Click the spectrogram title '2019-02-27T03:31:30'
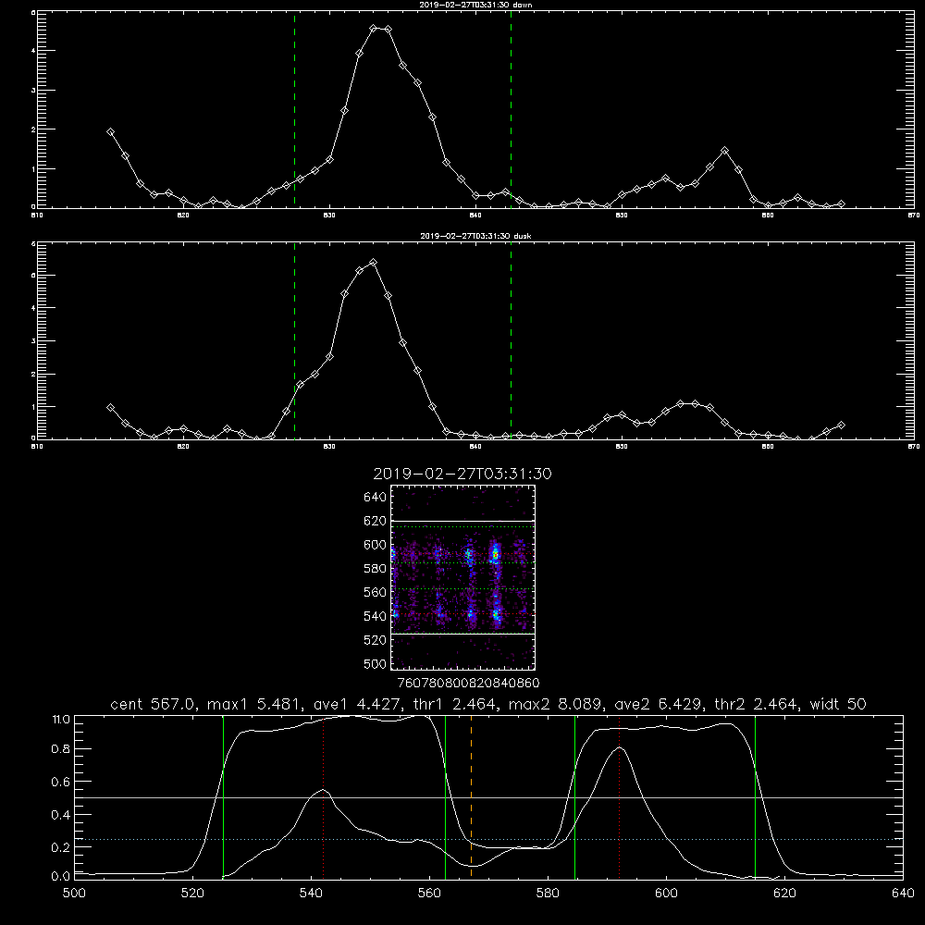Image resolution: width=925 pixels, height=925 pixels. 462,474
